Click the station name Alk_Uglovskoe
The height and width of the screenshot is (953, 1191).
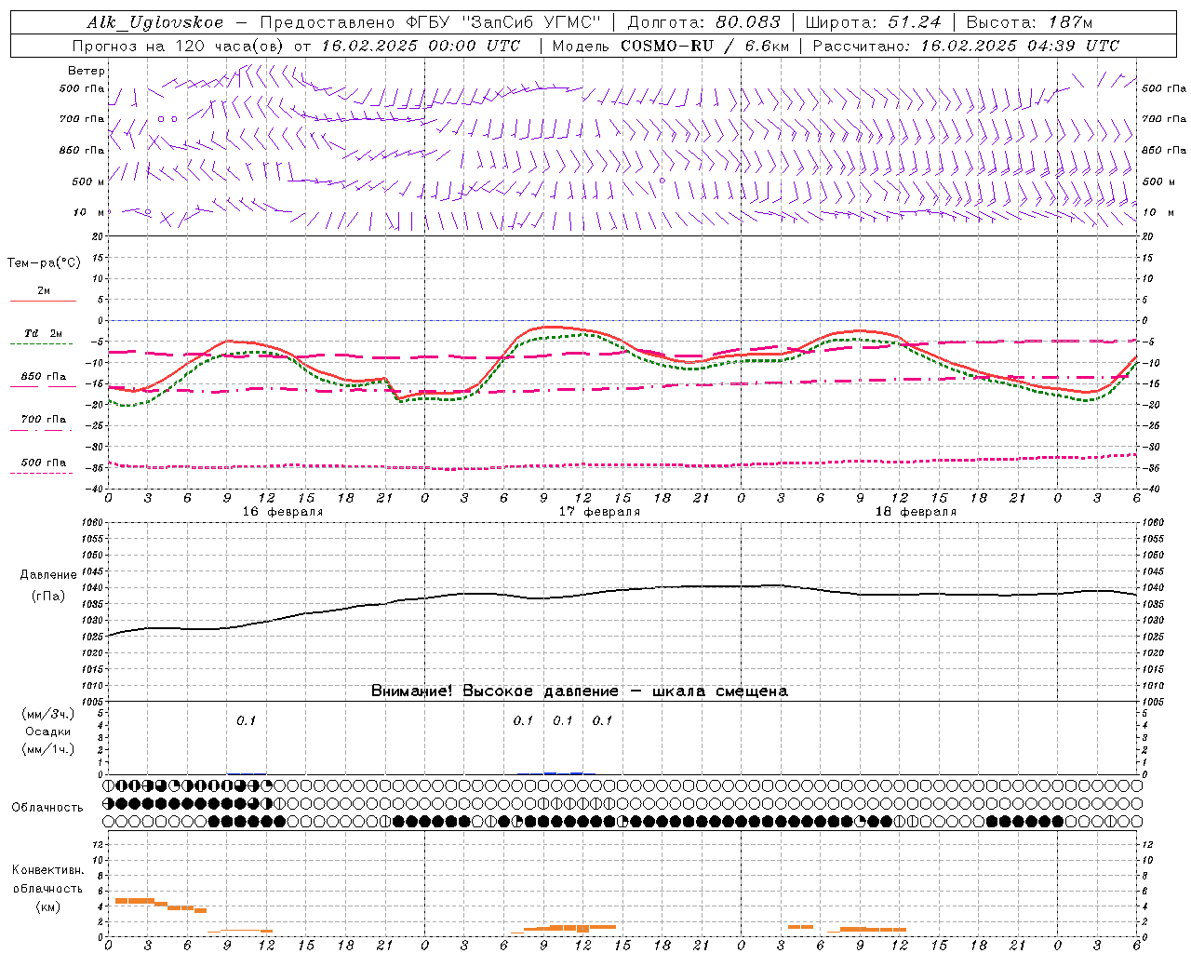point(155,22)
